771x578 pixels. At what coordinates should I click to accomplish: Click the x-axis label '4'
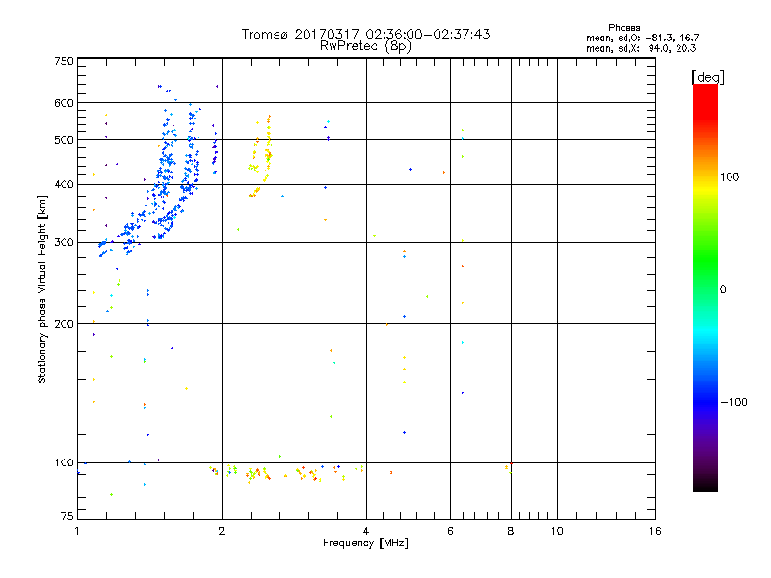(366, 531)
